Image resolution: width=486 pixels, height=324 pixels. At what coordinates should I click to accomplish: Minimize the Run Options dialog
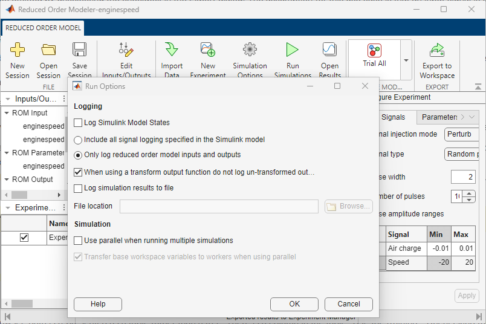click(310, 86)
